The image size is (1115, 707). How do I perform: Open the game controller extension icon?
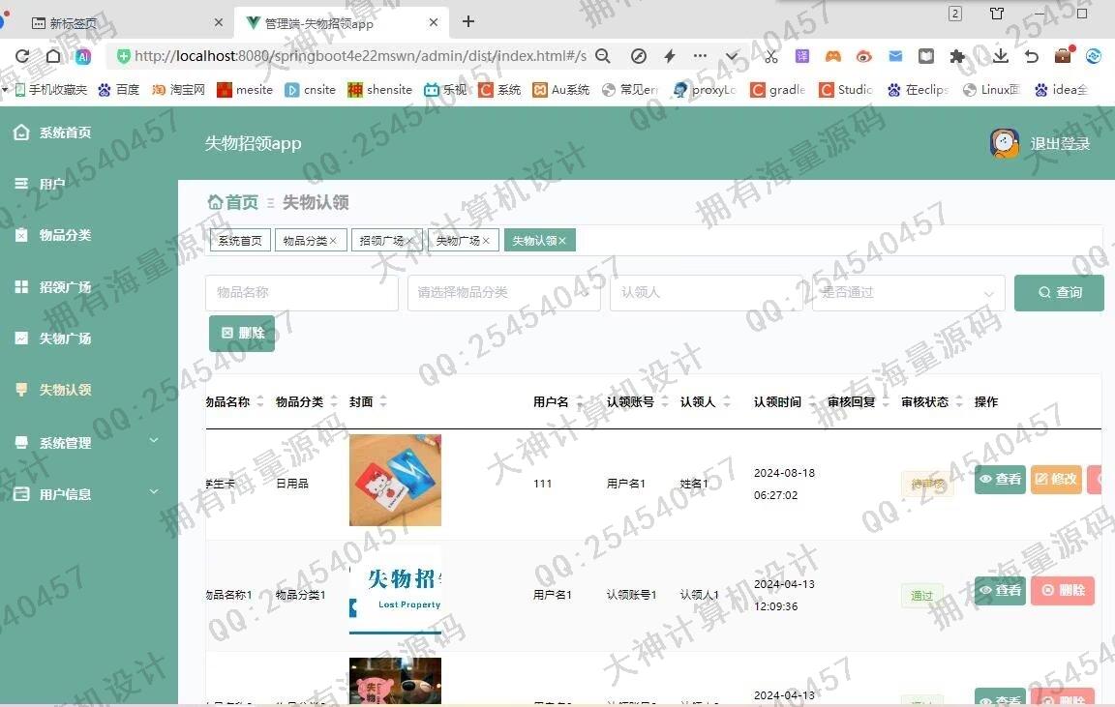833,55
